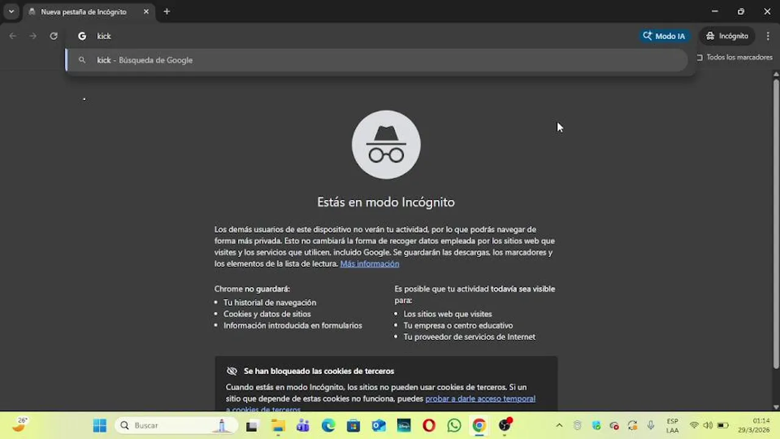Viewport: 780px width, 439px height.
Task: Open Outlook from taskbar
Action: pos(378,426)
